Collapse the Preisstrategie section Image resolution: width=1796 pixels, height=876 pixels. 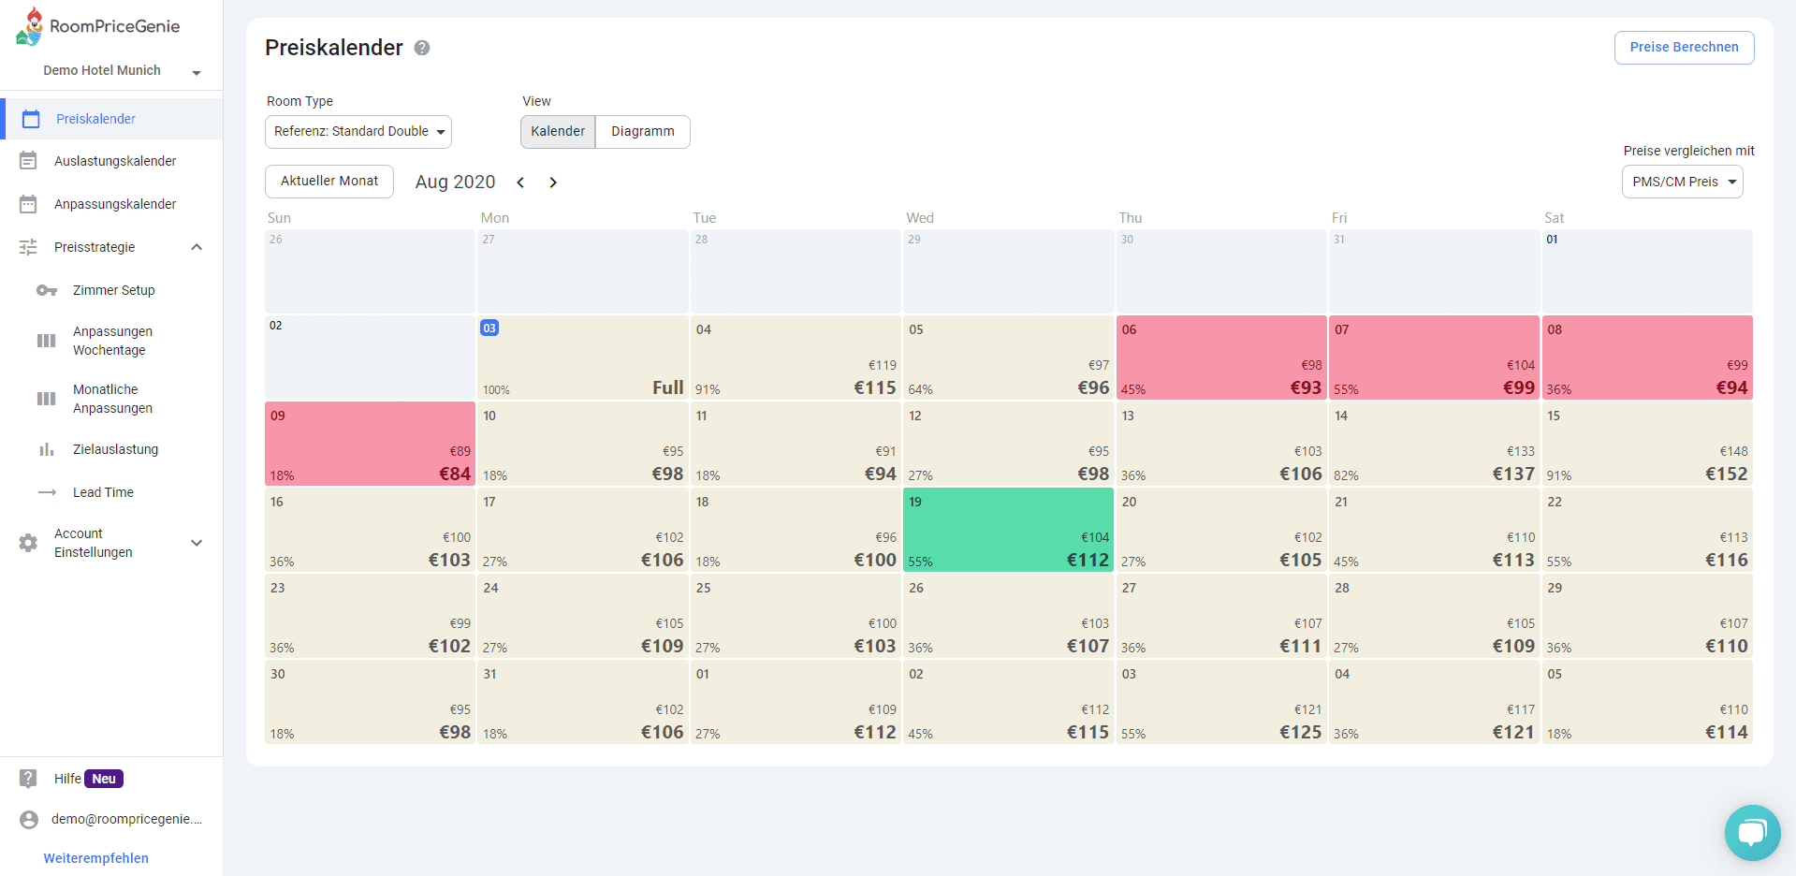click(197, 247)
